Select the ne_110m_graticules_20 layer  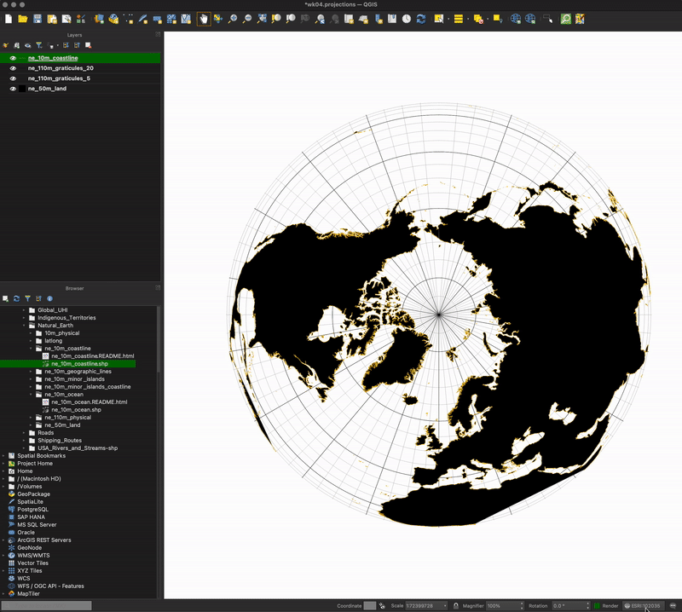61,68
